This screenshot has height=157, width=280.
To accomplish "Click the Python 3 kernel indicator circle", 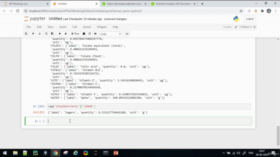I will [x=255, y=27].
